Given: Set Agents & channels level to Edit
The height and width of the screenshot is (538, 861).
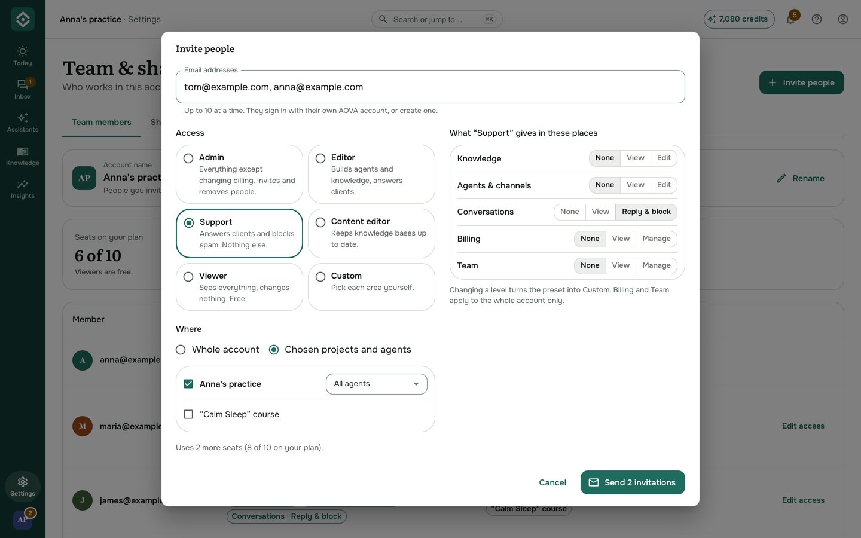Looking at the screenshot, I should (x=664, y=185).
